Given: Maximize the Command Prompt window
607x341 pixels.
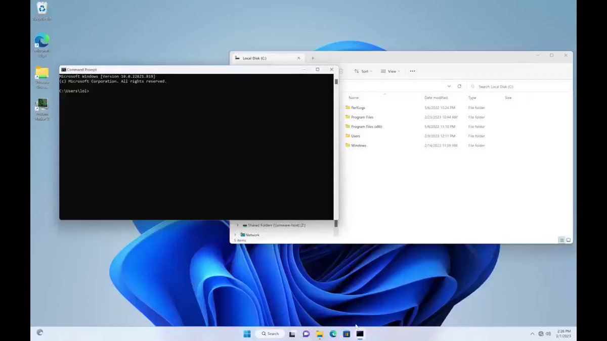Looking at the screenshot, I should (x=318, y=69).
